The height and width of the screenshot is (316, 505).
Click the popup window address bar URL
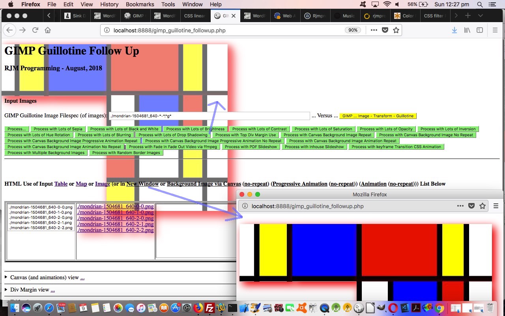[308, 206]
